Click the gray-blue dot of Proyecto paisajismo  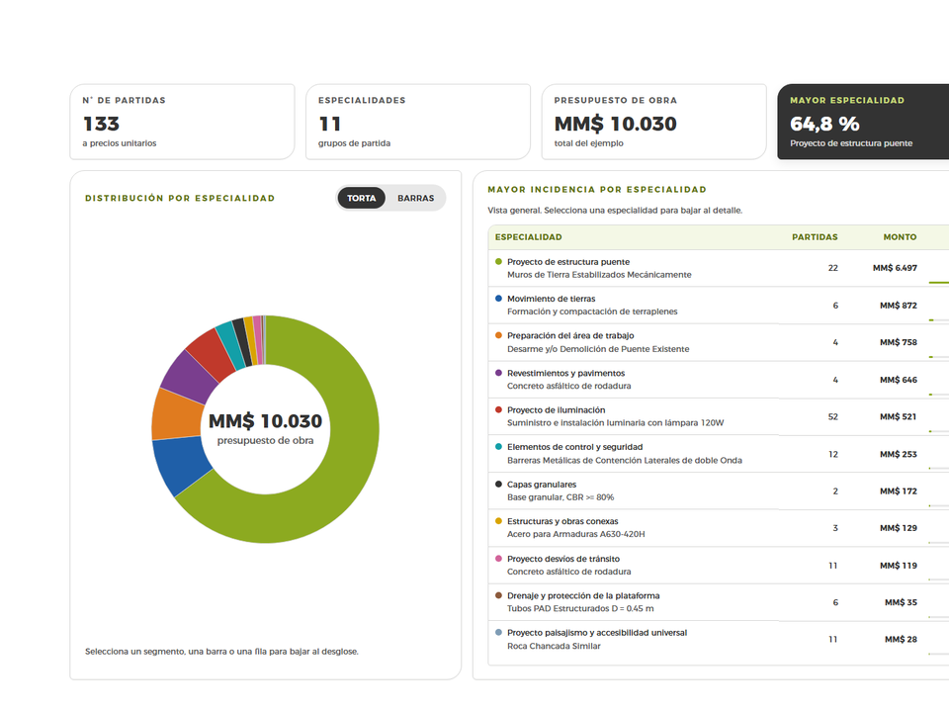coord(498,633)
